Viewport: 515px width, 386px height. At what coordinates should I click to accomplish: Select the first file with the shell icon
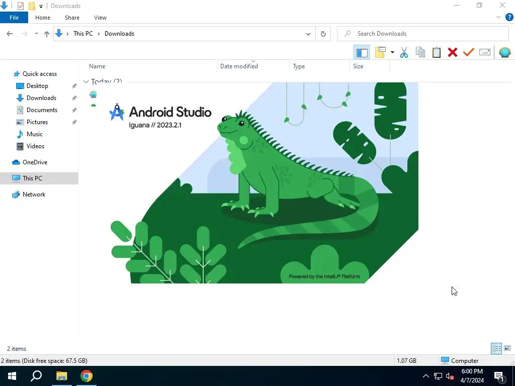(x=93, y=95)
